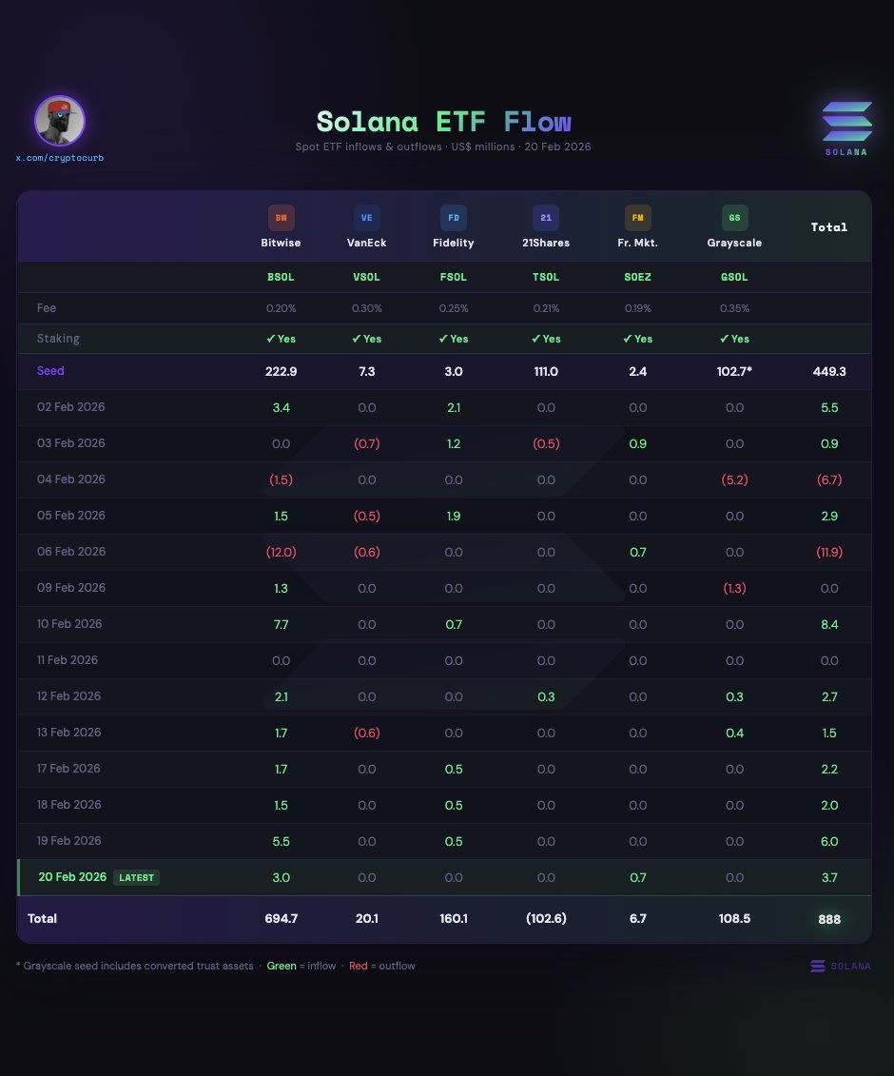Click the Fr. Mkt. FM logo icon
The image size is (894, 1076).
[638, 218]
